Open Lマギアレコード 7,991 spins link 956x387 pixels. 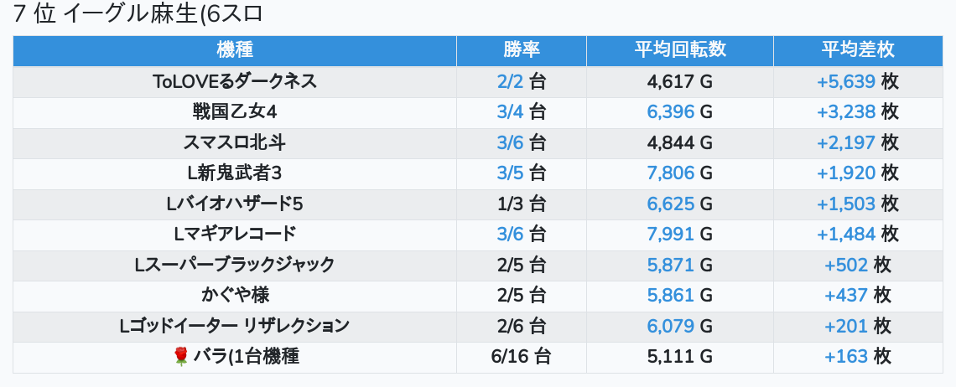coord(671,235)
